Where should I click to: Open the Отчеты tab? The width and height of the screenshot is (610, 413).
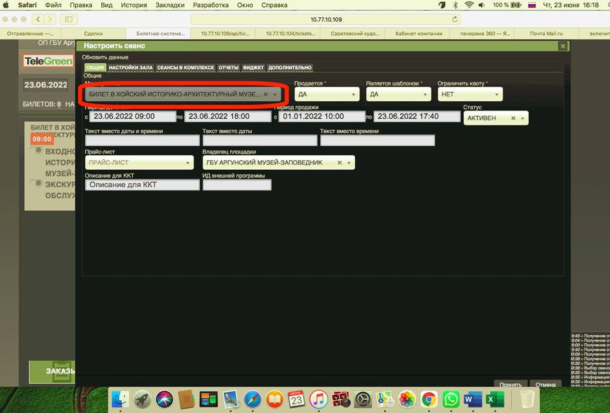click(x=229, y=67)
